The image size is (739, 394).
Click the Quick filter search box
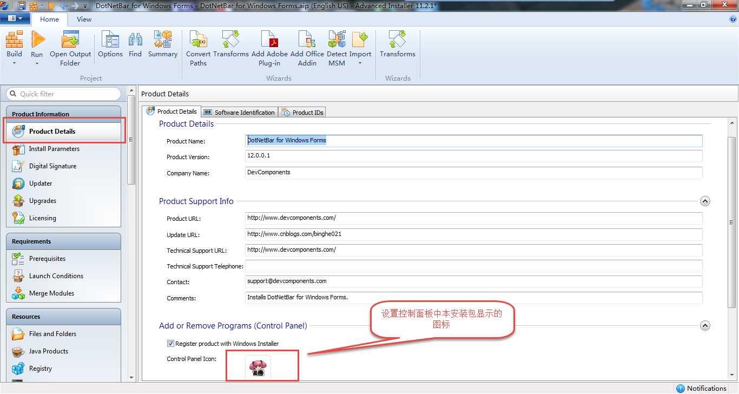pyautogui.click(x=63, y=94)
